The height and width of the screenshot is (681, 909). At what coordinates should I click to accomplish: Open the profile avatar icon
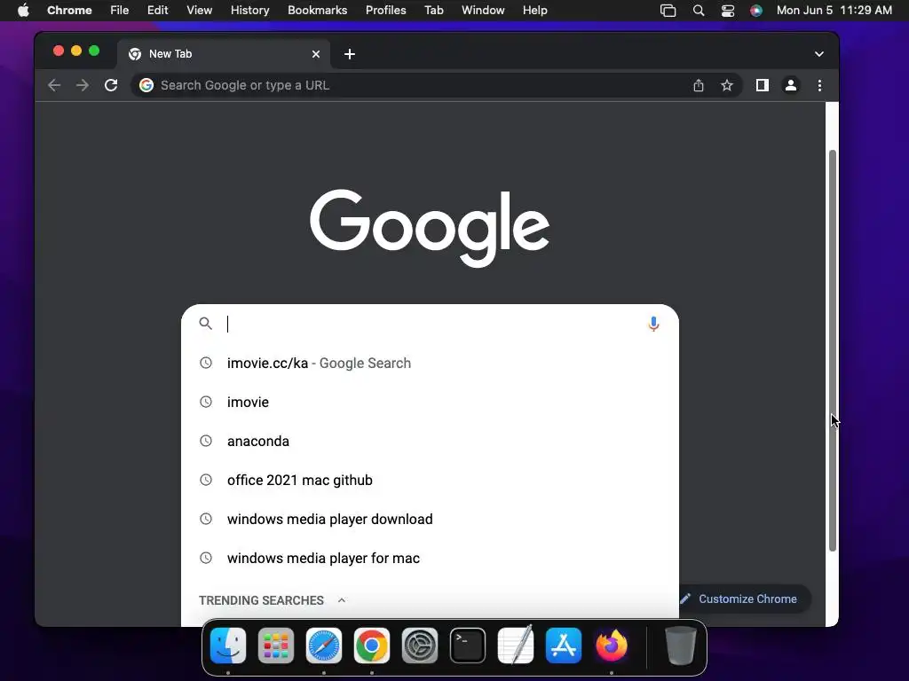(x=791, y=86)
